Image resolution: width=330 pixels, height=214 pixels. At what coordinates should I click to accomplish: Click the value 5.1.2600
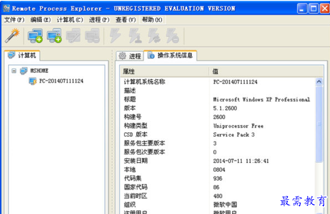pos(225,108)
